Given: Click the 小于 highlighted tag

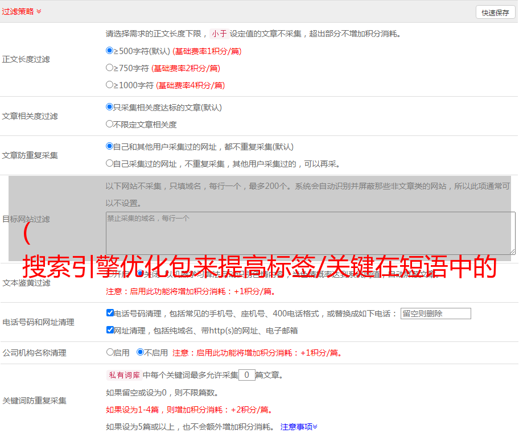Looking at the screenshot, I should click(219, 34).
